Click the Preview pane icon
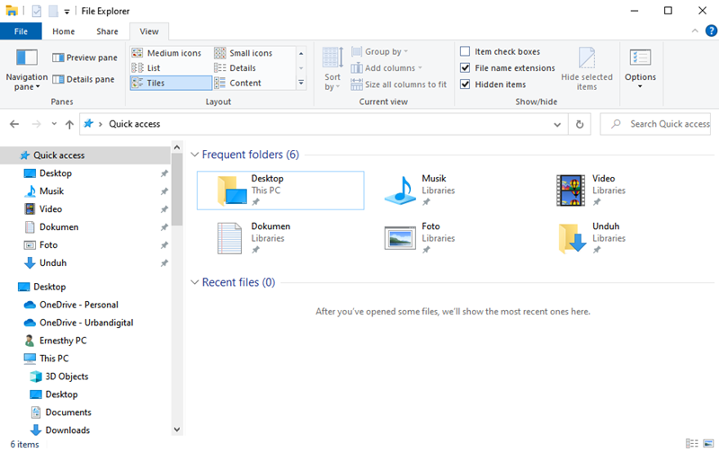The width and height of the screenshot is (719, 452). click(58, 58)
